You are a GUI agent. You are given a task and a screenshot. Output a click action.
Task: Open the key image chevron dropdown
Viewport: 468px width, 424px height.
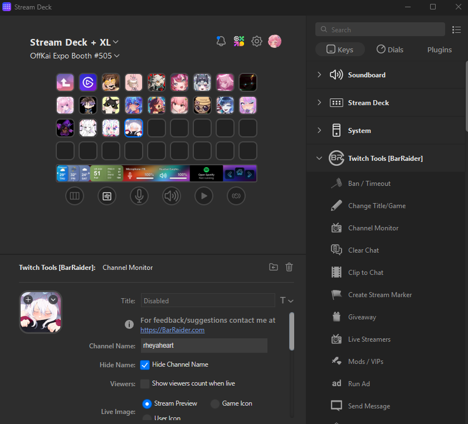click(53, 300)
